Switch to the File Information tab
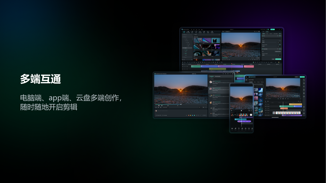 pos(218,77)
